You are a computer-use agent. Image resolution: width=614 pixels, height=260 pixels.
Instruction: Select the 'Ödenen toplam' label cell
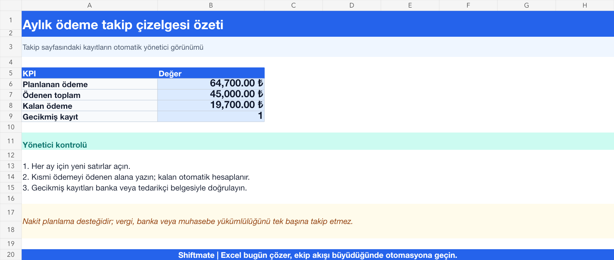coord(90,95)
